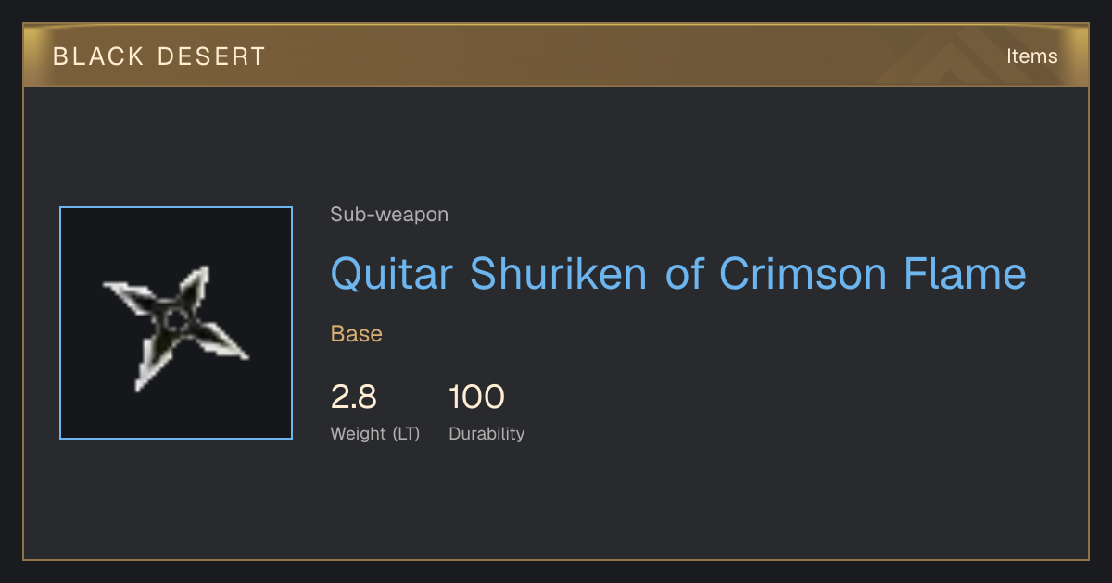Open the Items link in the header
This screenshot has width=1112, height=583.
1031,56
